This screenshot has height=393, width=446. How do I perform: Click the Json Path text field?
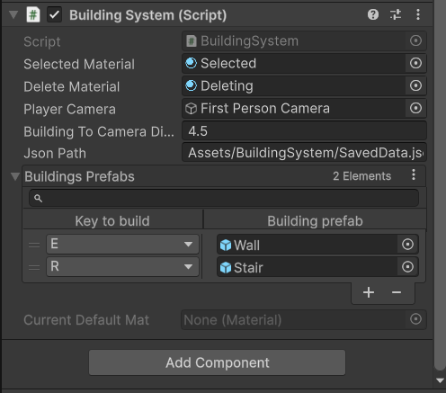304,153
